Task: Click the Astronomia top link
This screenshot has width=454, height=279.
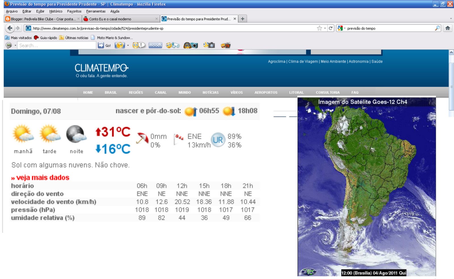Action: point(359,61)
